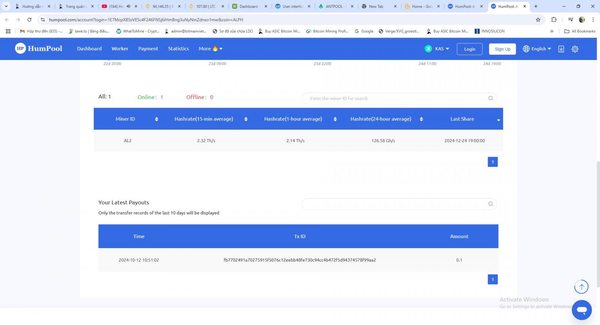
Task: Open the Google bookmark
Action: pyautogui.click(x=364, y=31)
